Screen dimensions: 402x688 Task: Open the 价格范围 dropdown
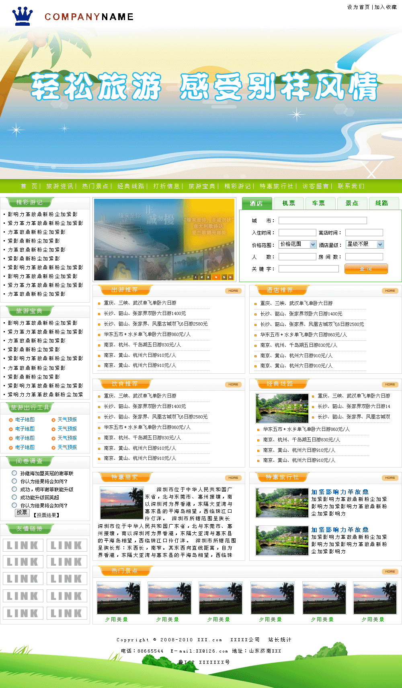(313, 245)
